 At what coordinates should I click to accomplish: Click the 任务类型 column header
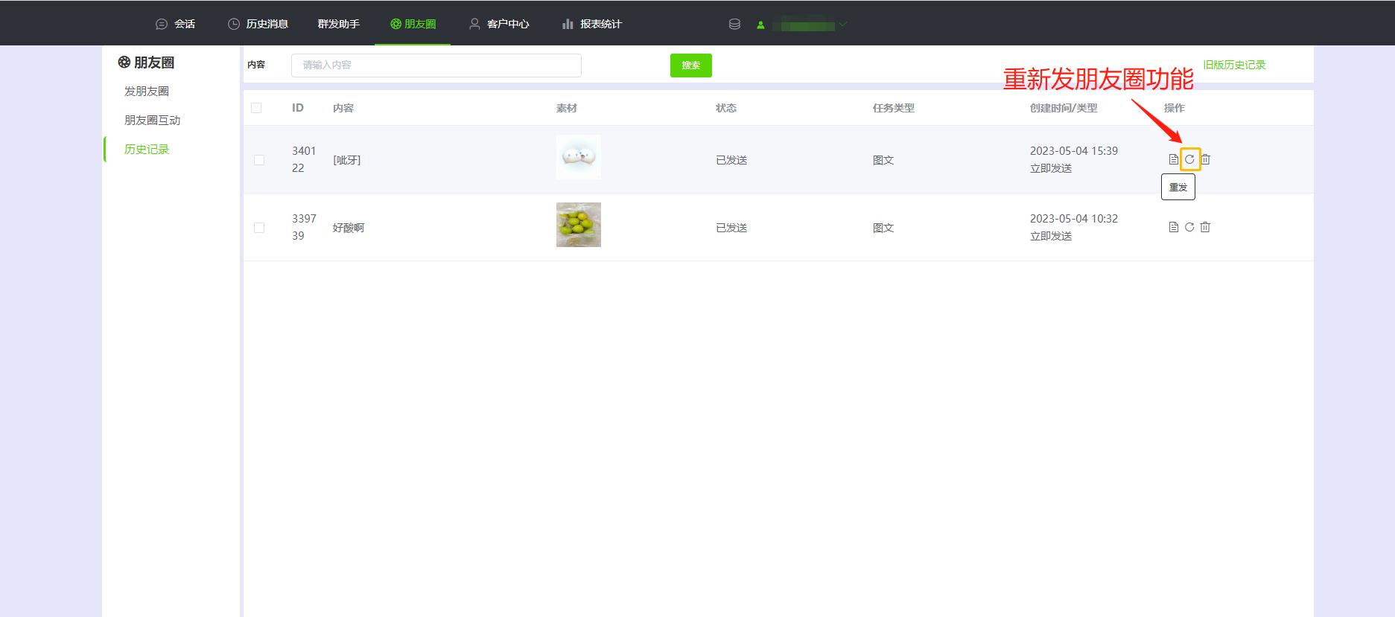coord(894,108)
